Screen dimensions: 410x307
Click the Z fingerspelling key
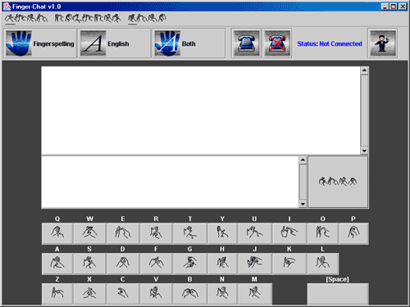tap(57, 294)
